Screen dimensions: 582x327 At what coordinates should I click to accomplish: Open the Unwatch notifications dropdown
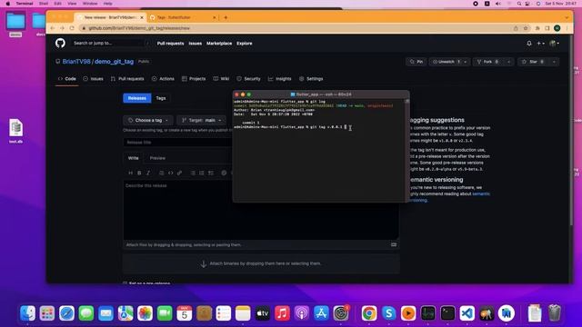[x=449, y=62]
